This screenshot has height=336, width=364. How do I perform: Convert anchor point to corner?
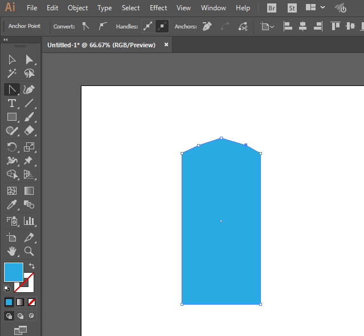pos(85,26)
